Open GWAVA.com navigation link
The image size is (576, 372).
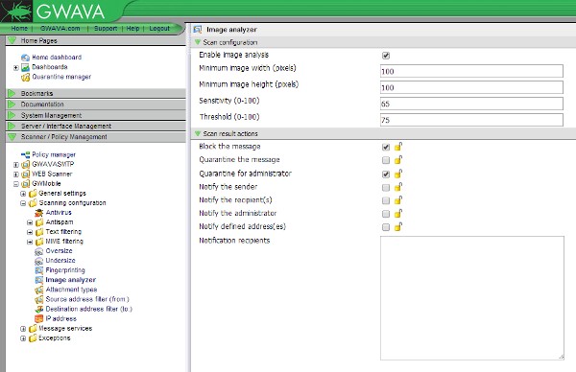60,29
